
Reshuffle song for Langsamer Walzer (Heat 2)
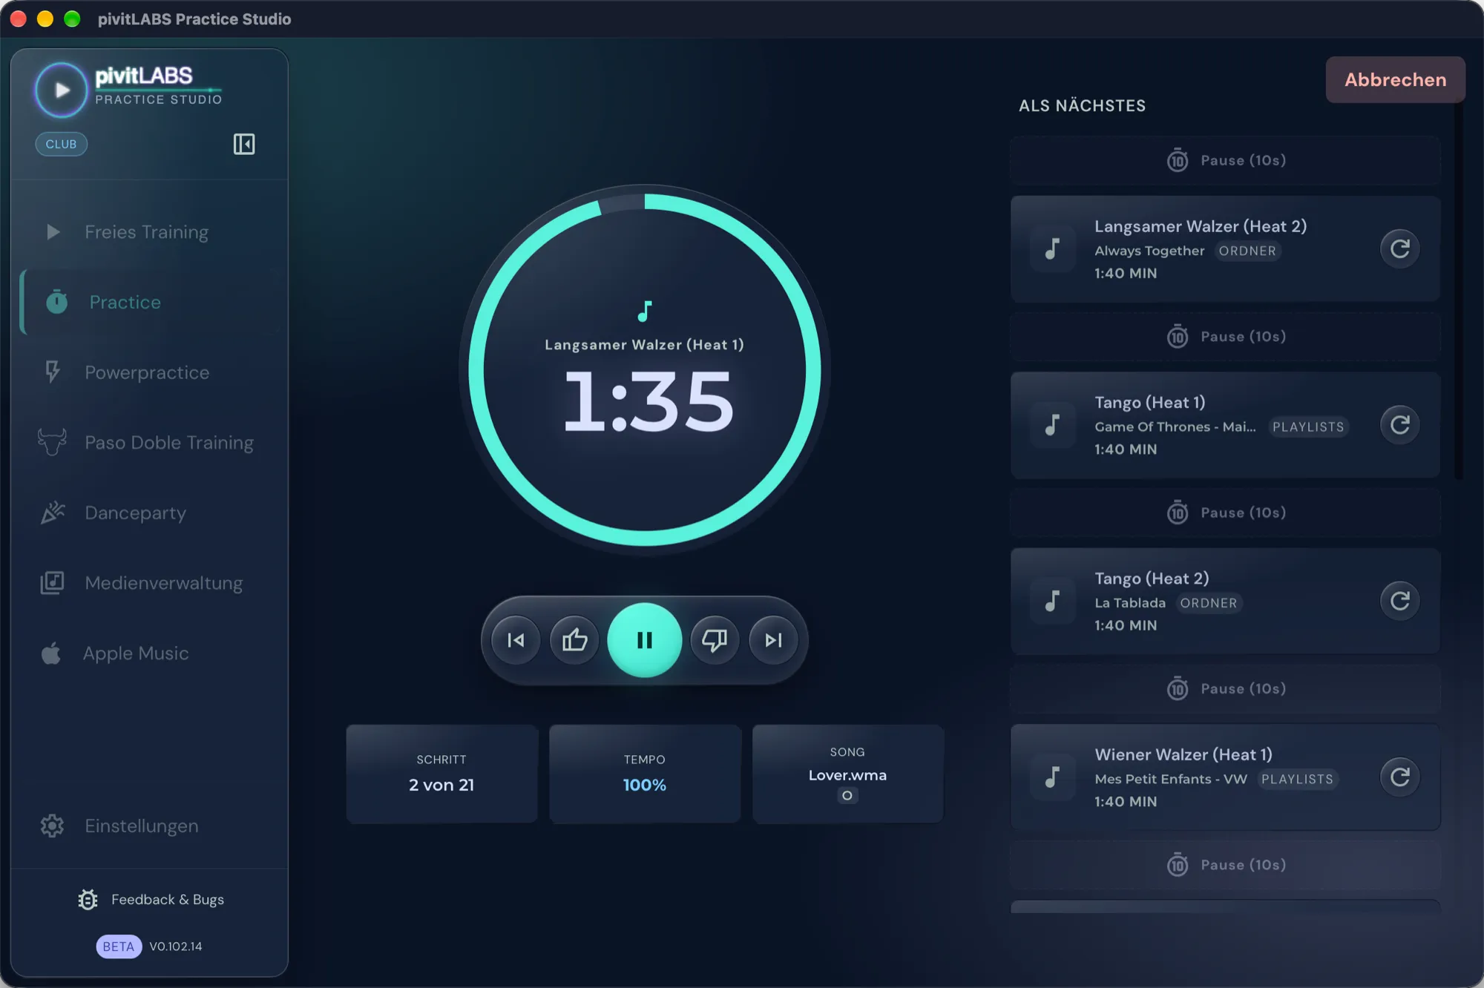click(1399, 248)
